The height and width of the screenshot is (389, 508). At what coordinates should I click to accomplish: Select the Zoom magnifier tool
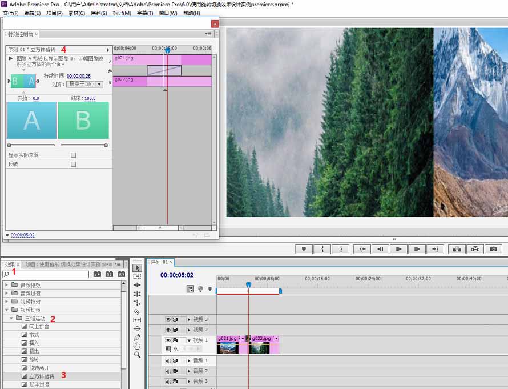137,355
